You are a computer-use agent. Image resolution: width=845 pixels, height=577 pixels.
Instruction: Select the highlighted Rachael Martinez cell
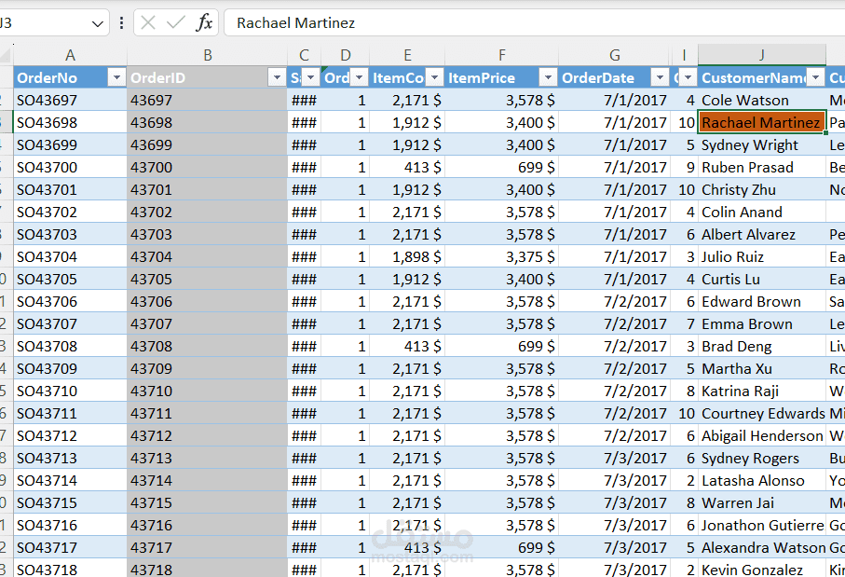point(761,123)
